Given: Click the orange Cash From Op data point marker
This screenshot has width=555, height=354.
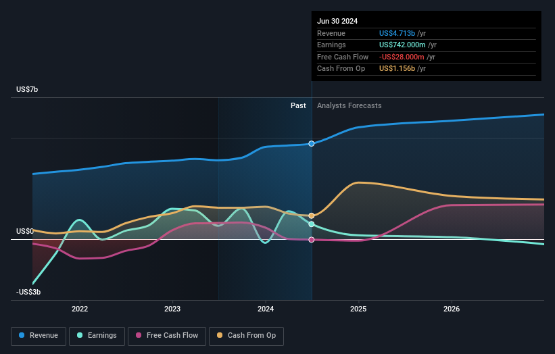Looking at the screenshot, I should 312,216.
